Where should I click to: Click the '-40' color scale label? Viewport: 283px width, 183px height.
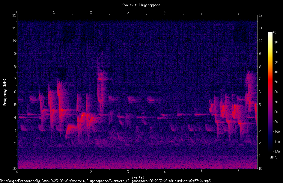276,72
